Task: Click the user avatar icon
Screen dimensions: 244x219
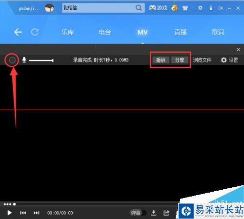Action: (49, 8)
